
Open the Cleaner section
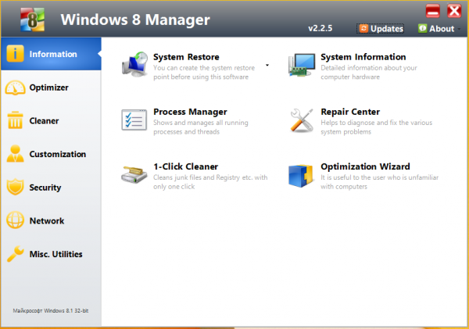51,121
